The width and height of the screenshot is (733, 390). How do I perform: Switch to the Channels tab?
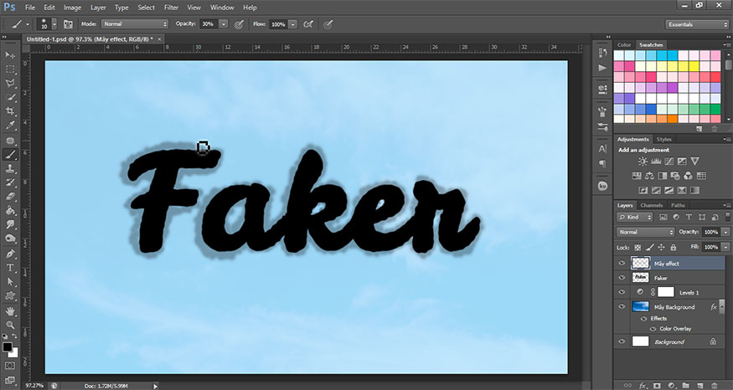point(652,205)
